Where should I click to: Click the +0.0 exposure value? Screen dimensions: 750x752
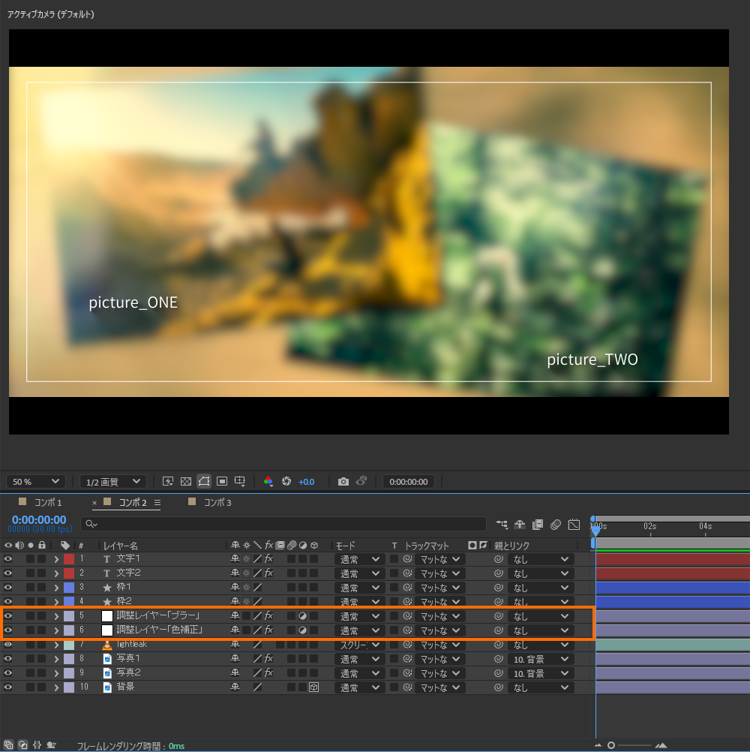click(x=306, y=481)
